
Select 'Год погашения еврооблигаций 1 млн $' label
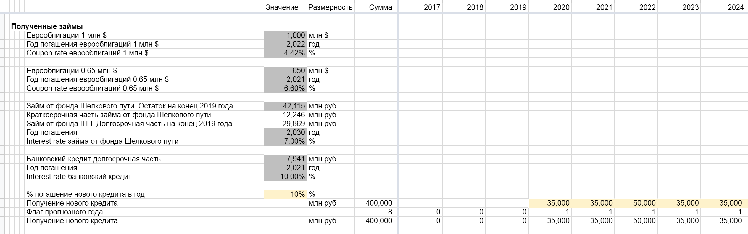point(92,44)
